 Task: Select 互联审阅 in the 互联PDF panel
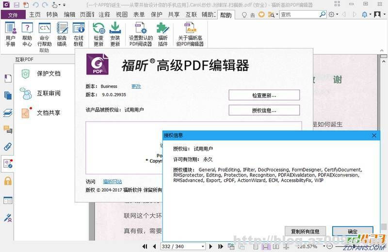point(41,93)
